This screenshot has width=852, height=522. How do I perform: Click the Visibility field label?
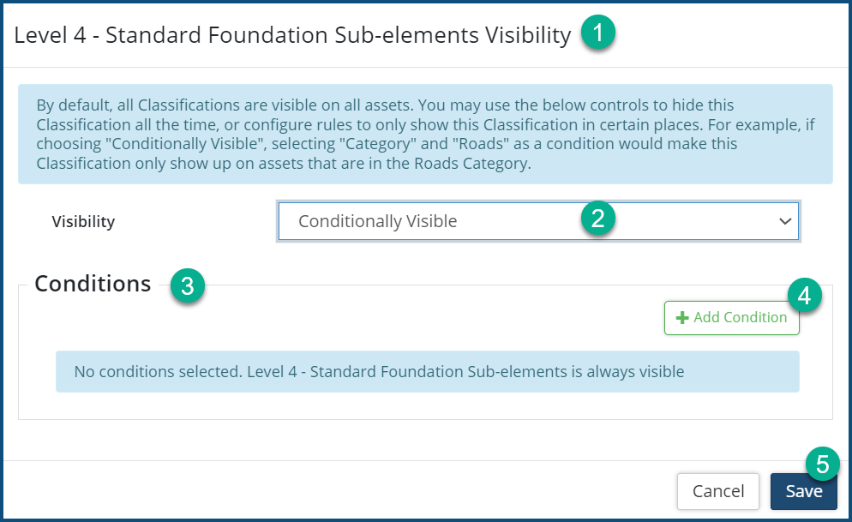pos(83,221)
